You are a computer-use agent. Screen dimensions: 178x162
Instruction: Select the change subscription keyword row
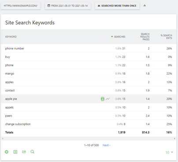(x=89, y=124)
